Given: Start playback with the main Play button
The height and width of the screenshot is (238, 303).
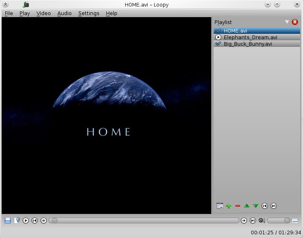Looking at the screenshot, I should pos(26,220).
